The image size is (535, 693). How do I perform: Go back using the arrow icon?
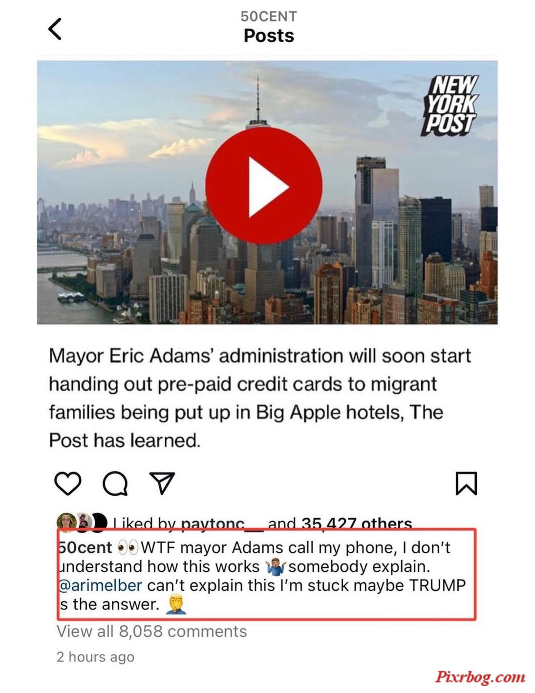pyautogui.click(x=55, y=28)
